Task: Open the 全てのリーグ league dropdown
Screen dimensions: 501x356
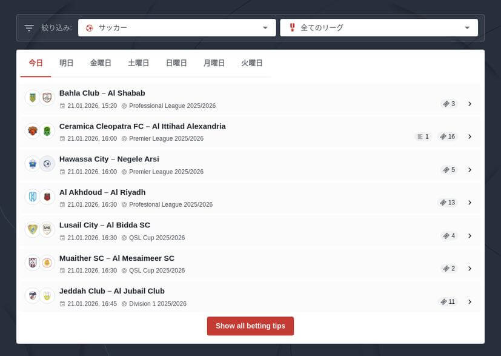Action: click(379, 28)
